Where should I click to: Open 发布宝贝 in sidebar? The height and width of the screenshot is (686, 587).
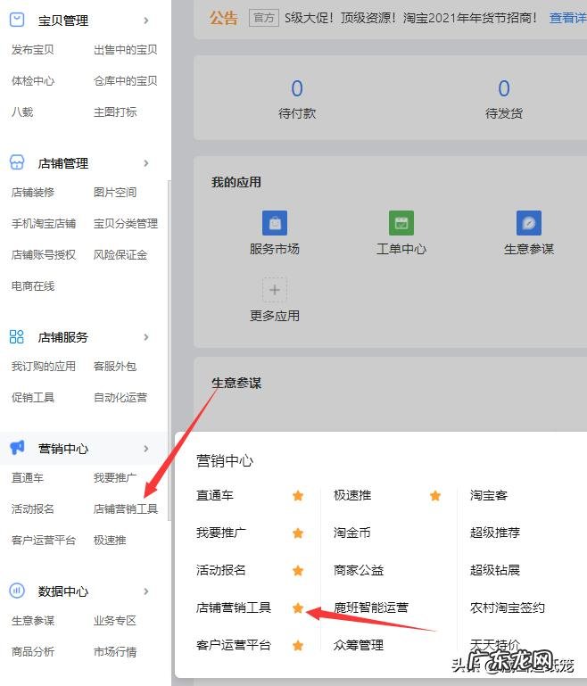click(x=33, y=50)
